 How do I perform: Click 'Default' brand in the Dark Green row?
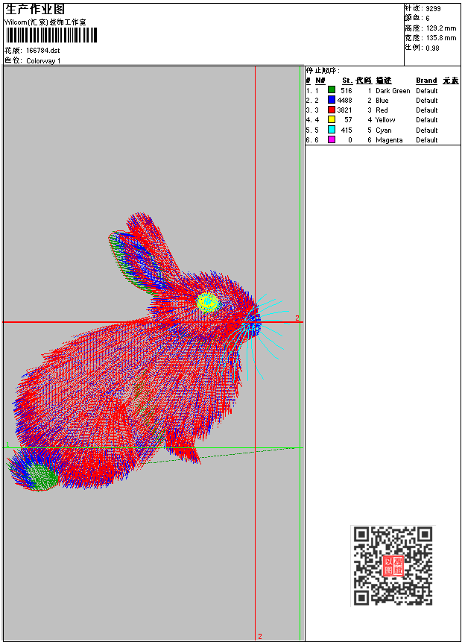tap(427, 90)
